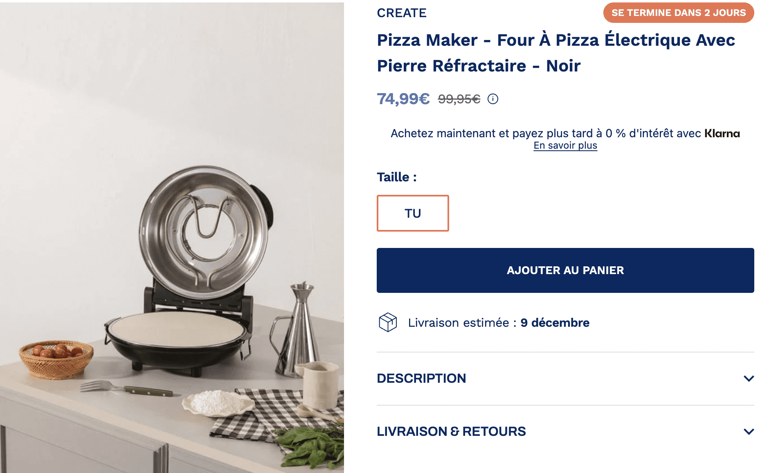Click the down chevron beside LIVRAISON & RETOURS
The height and width of the screenshot is (473, 778).
coord(749,431)
